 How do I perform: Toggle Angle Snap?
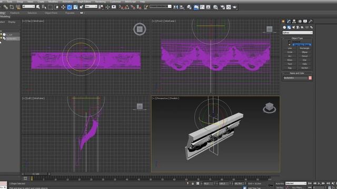click(x=127, y=7)
